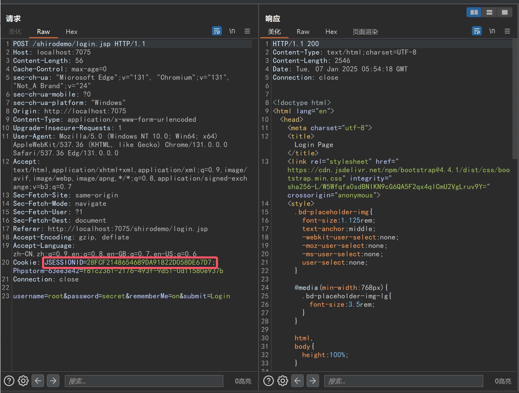The width and height of the screenshot is (519, 393).
Task: Toggle word wrap in request panel
Action: point(217,31)
